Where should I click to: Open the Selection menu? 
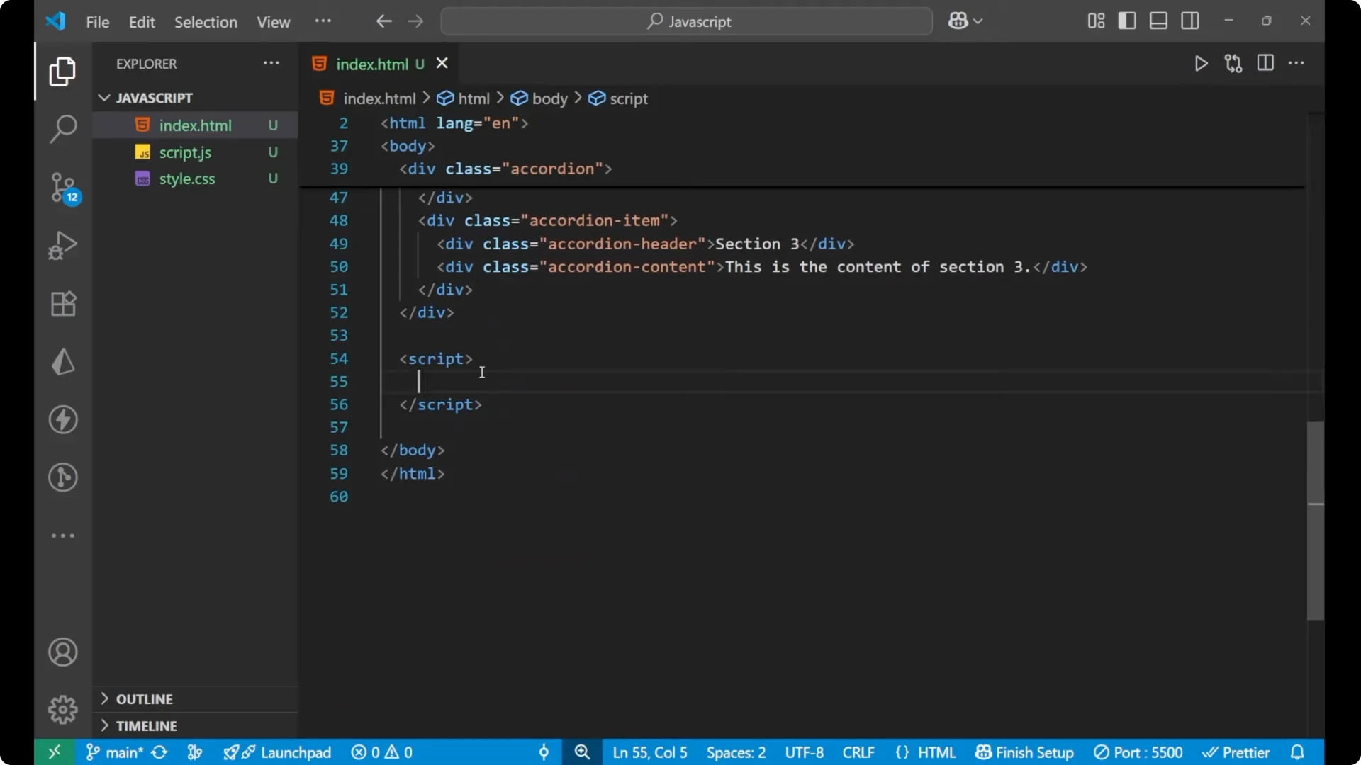click(x=206, y=22)
